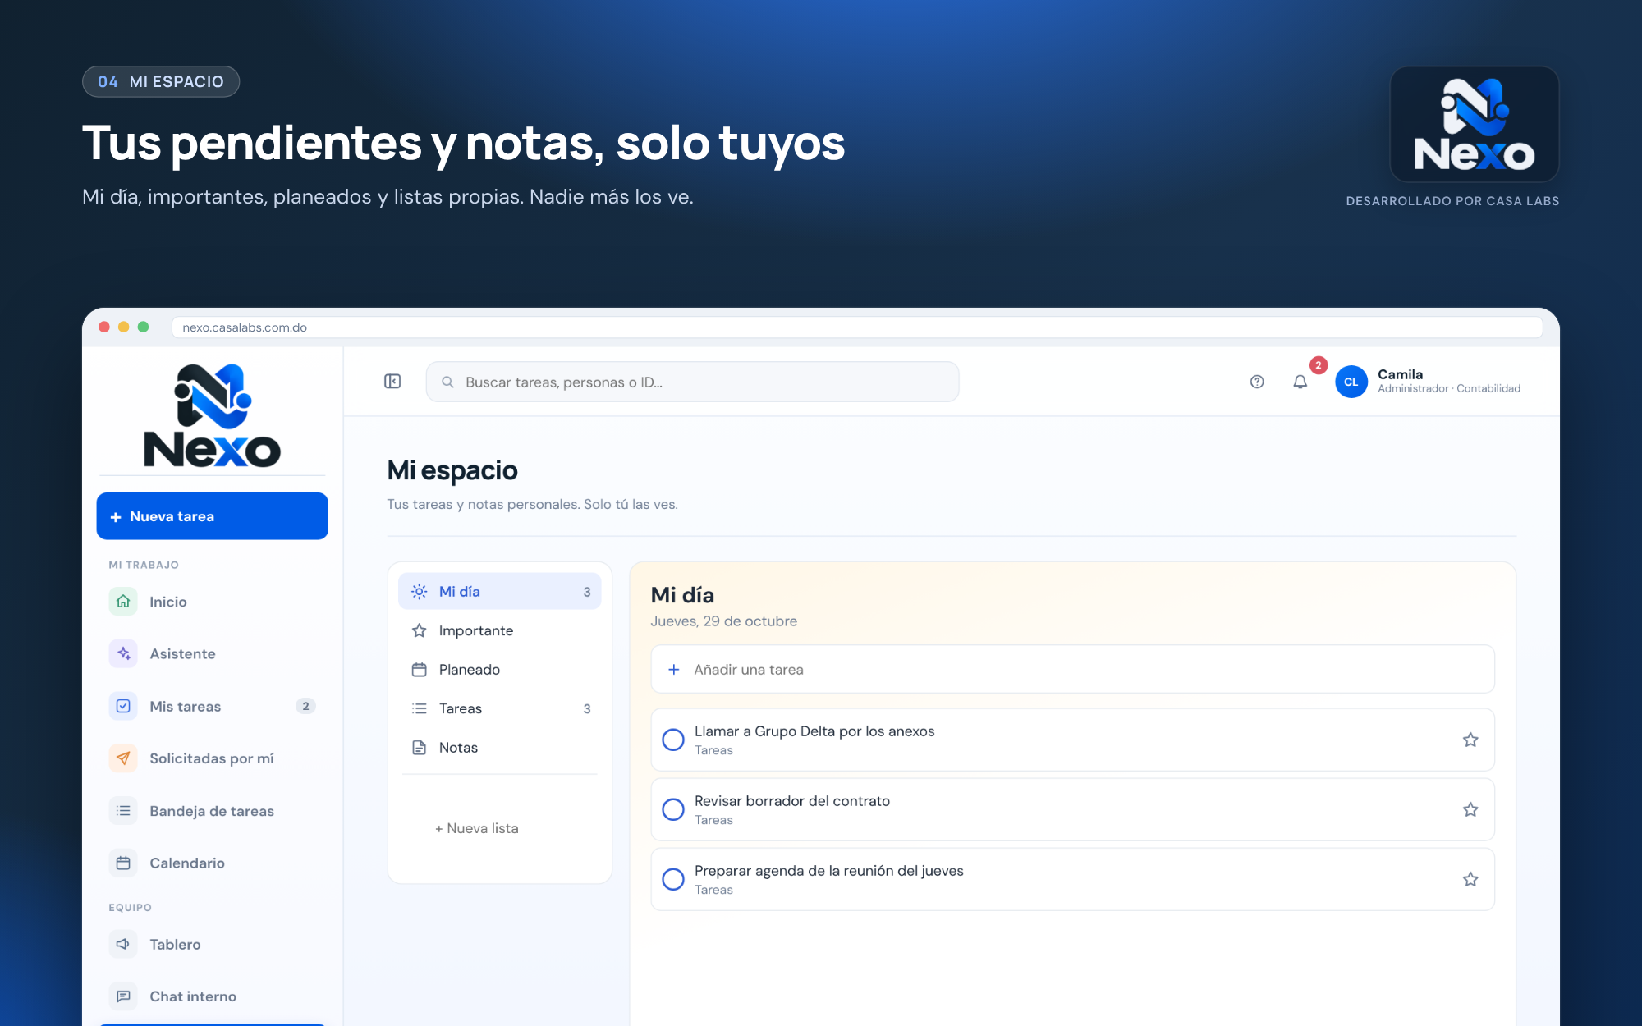Click the Mis tareas count badge

(x=305, y=706)
